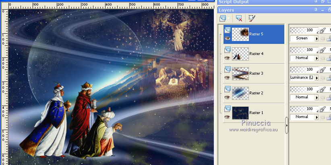Open the New Layer dropdown arrow
Screen dimensions: 331x165
click(x=229, y=18)
